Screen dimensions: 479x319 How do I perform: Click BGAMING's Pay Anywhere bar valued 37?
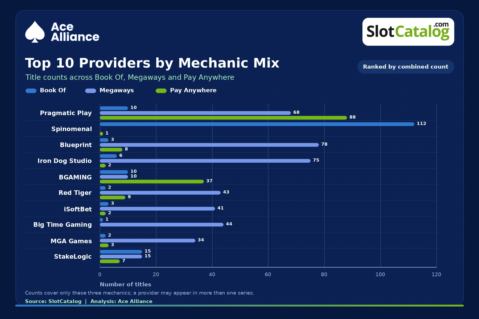coord(152,182)
